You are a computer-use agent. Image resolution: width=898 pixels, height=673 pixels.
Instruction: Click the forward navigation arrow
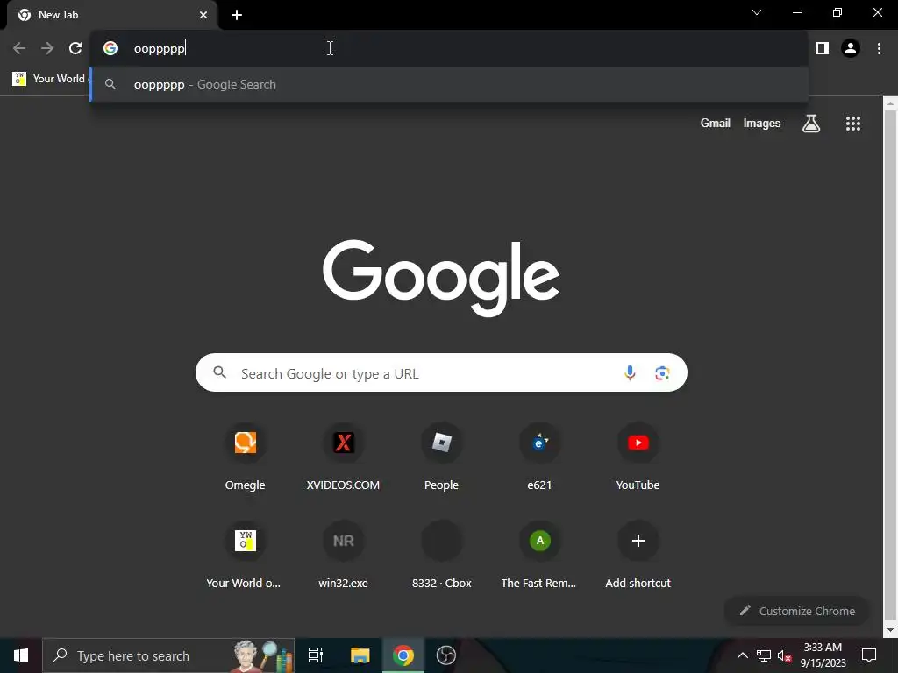47,49
